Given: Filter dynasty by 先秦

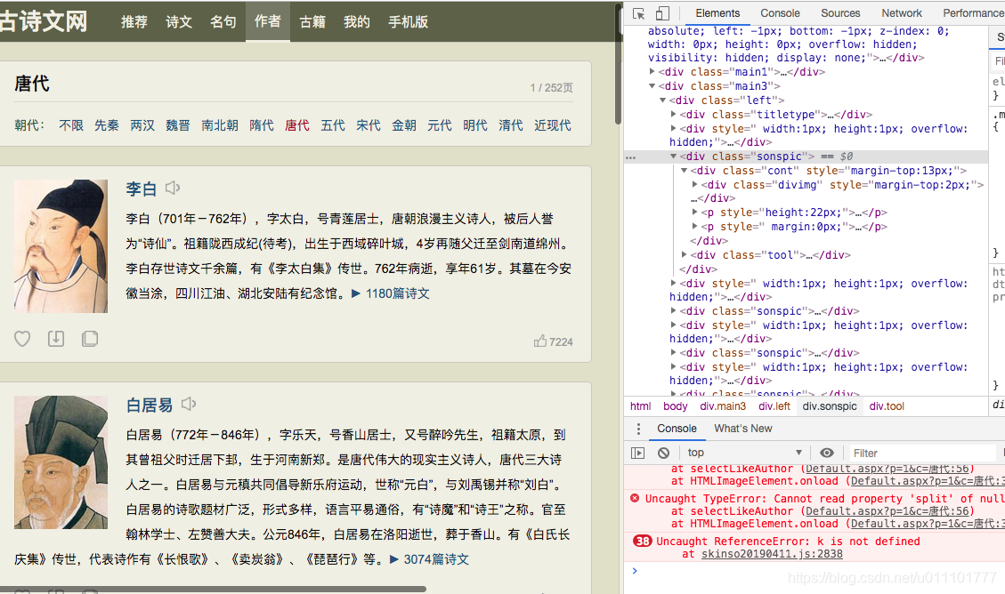Looking at the screenshot, I should pos(107,125).
